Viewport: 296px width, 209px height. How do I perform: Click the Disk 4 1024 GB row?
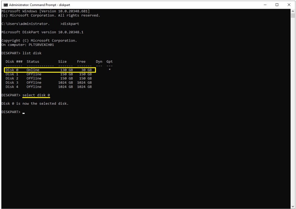click(49, 87)
